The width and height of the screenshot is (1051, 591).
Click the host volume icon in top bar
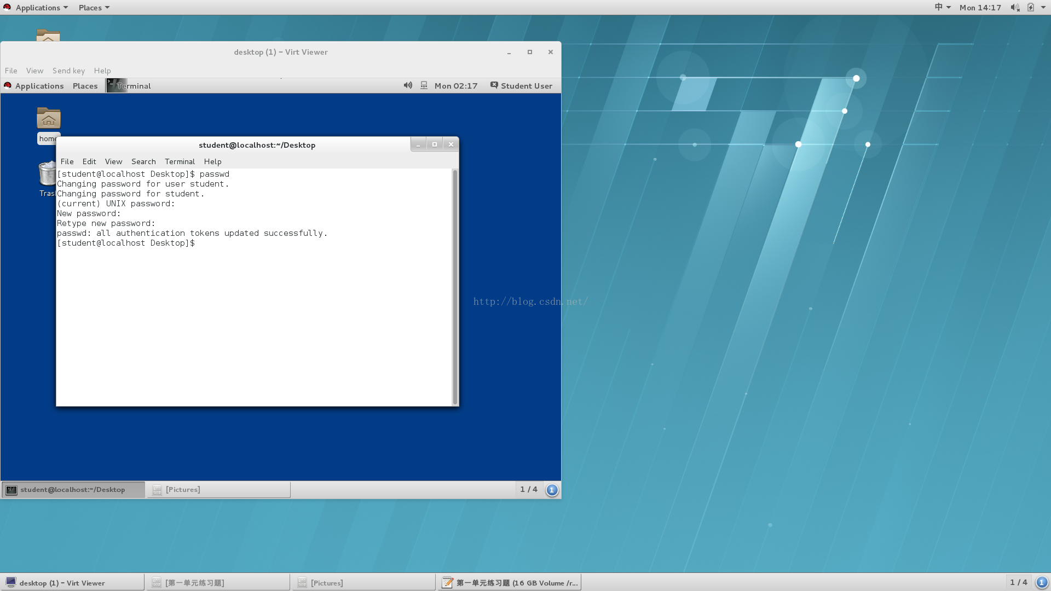[1015, 7]
